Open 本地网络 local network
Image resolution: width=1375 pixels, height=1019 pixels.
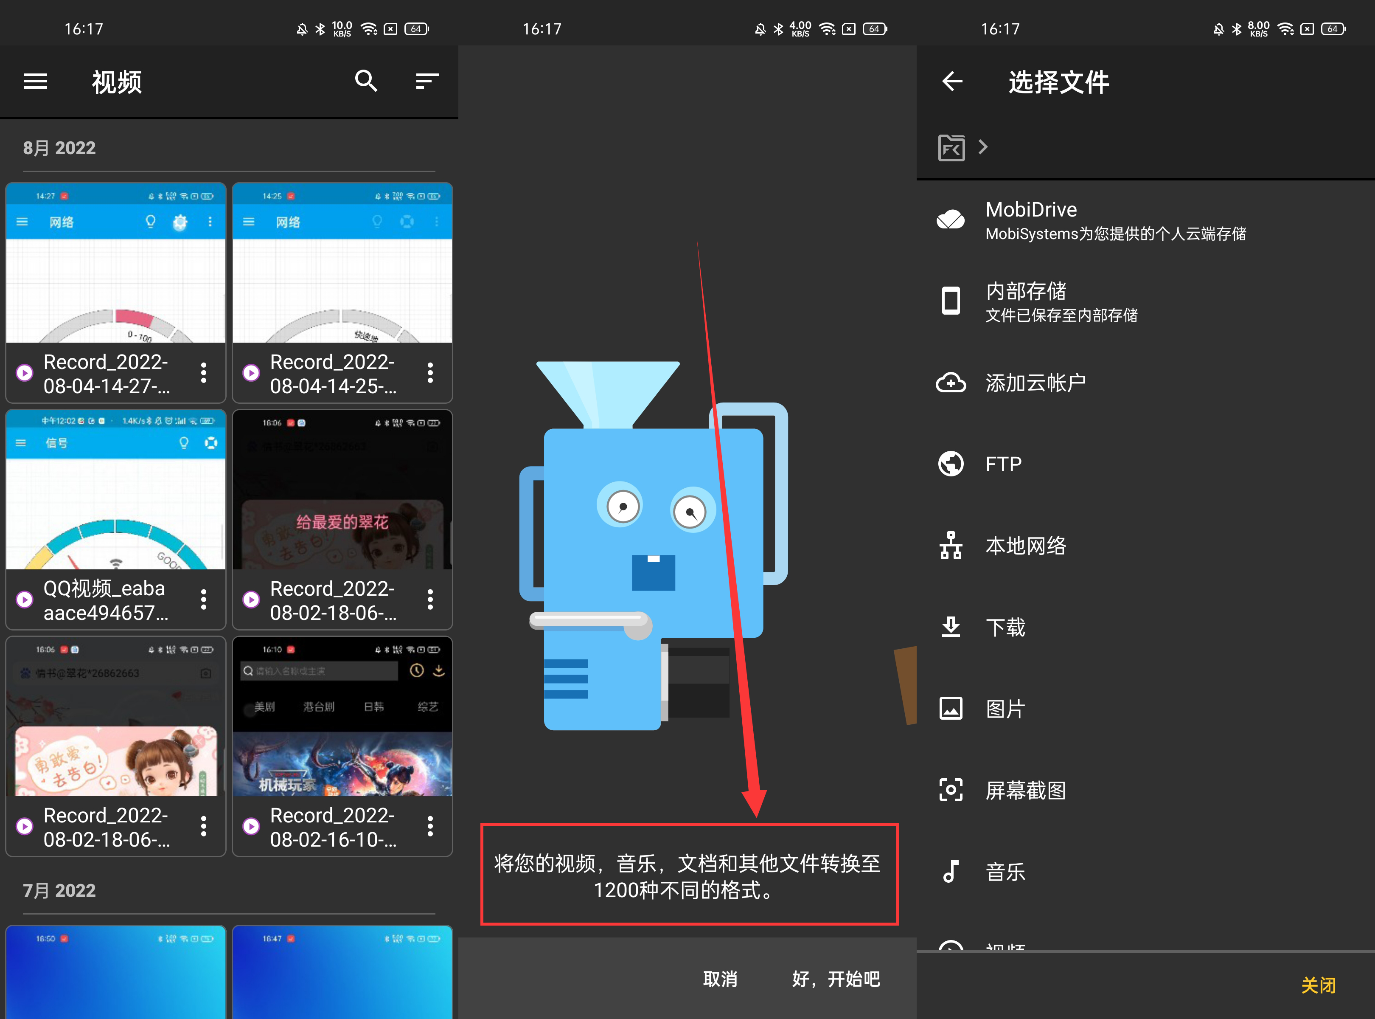point(1146,545)
